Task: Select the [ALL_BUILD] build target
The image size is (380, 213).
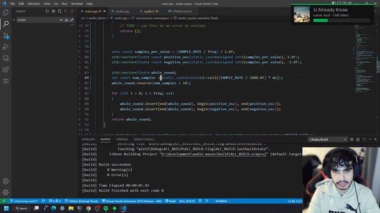Action: coord(187,201)
